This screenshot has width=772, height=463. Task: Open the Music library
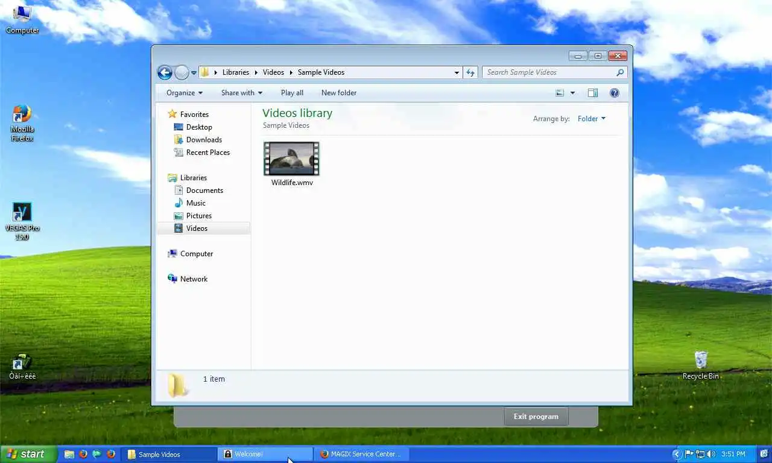pyautogui.click(x=196, y=203)
